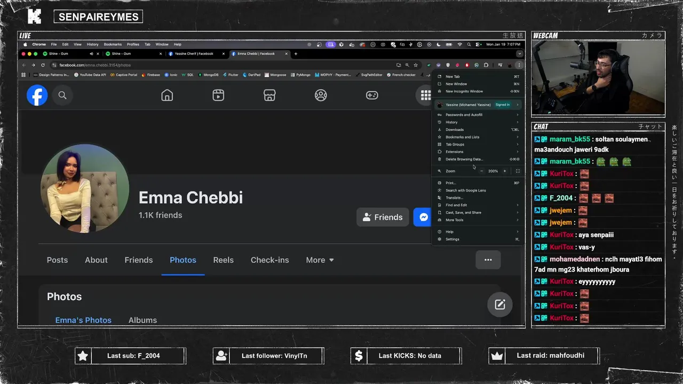Click the fullscreen icon next to Zoom
The height and width of the screenshot is (384, 683).
(x=518, y=171)
